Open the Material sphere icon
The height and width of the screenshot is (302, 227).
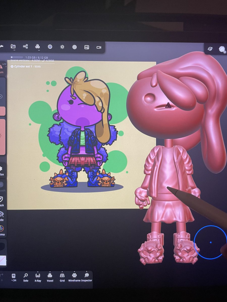pyautogui.click(x=50, y=47)
